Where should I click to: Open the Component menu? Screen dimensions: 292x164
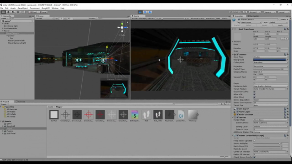tap(35, 8)
